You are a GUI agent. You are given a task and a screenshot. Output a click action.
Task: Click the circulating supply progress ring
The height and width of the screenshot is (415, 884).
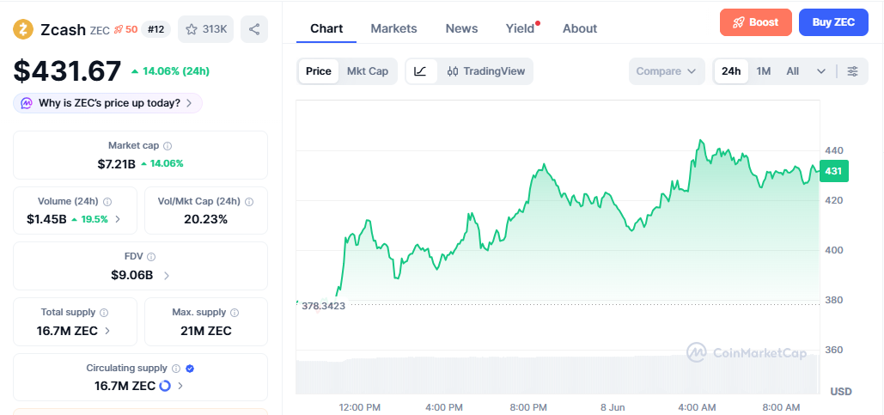pyautogui.click(x=165, y=387)
